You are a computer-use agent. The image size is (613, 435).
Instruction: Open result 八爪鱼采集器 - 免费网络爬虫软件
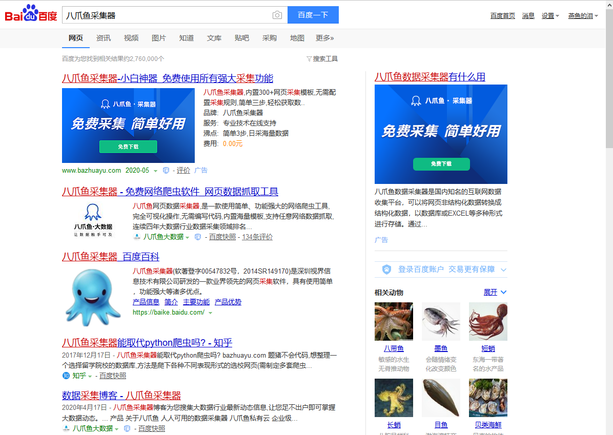(x=170, y=192)
